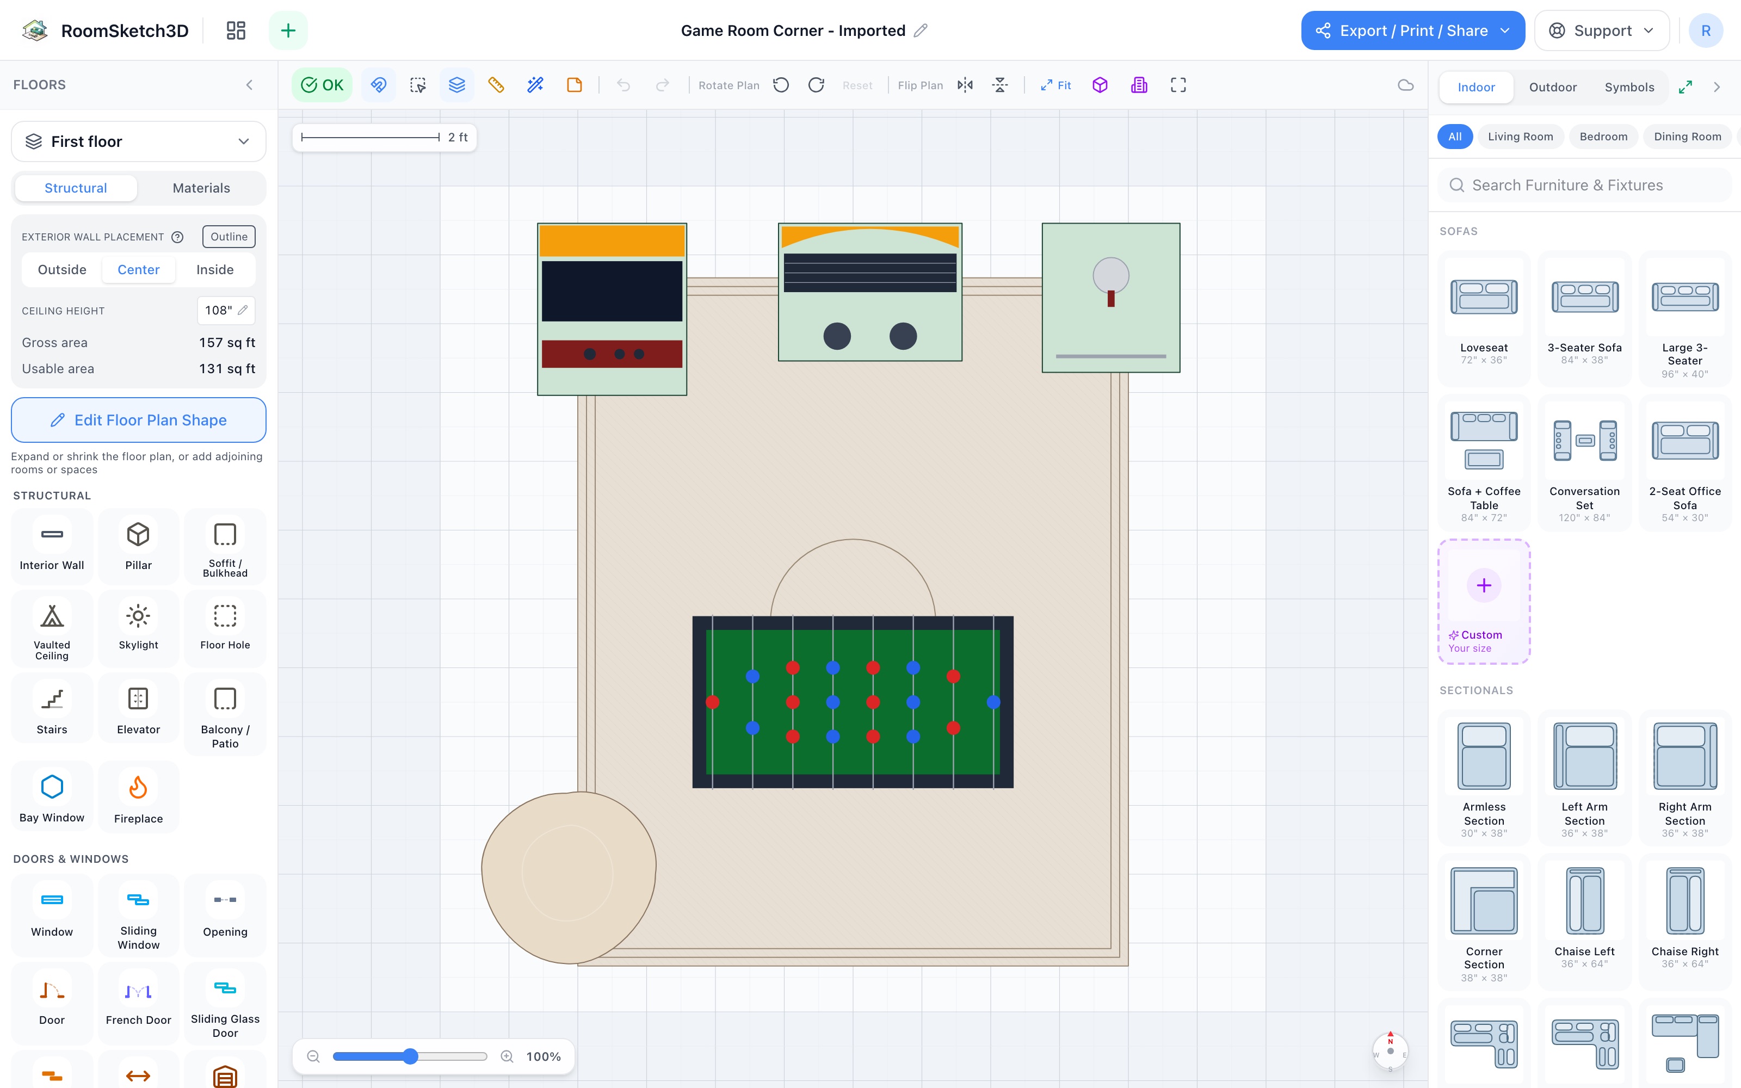
Task: Open the user account avatar R
Action: click(1706, 30)
